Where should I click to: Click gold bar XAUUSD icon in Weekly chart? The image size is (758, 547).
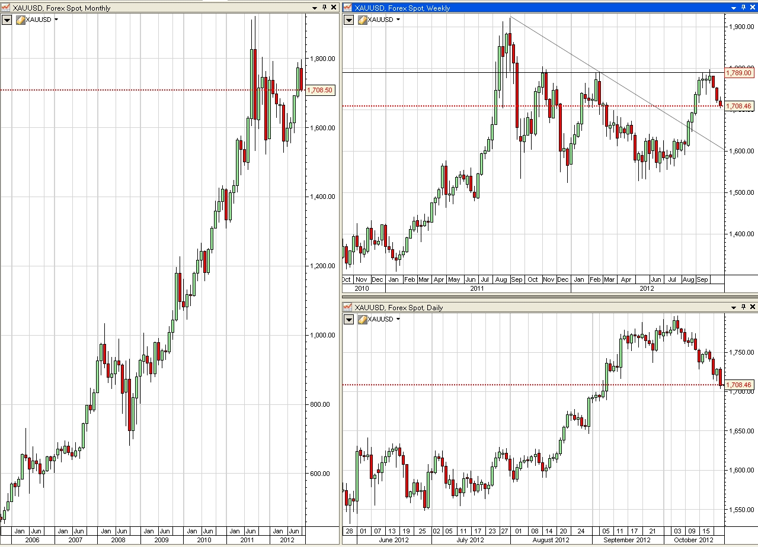tap(363, 20)
